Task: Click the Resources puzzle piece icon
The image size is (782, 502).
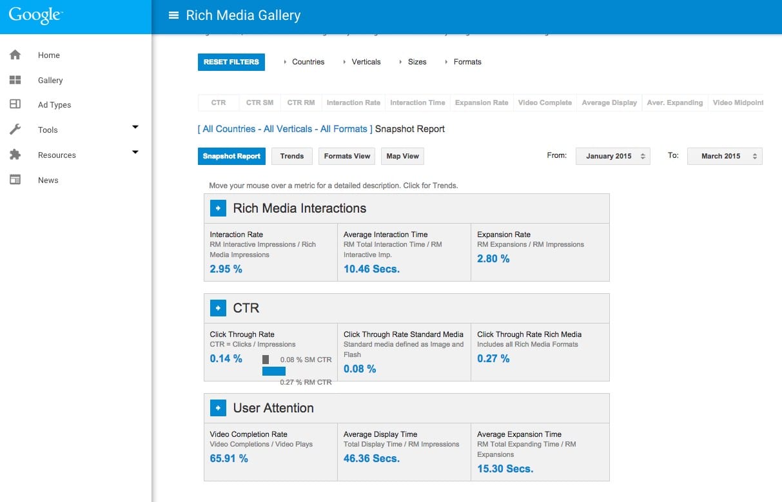Action: click(x=15, y=155)
